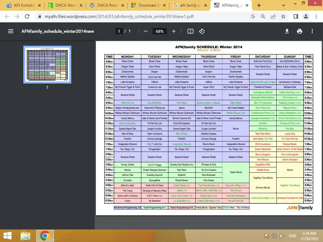The height and width of the screenshot is (242, 323).
Task: Click 'Power Rangers Samurai' Tuesday cell
Action: (155, 170)
